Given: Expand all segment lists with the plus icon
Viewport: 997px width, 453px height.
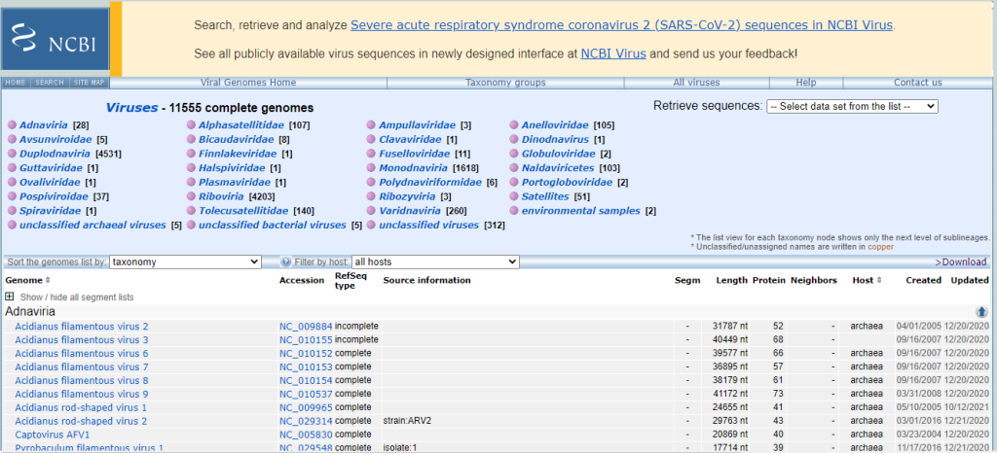Looking at the screenshot, I should point(10,296).
